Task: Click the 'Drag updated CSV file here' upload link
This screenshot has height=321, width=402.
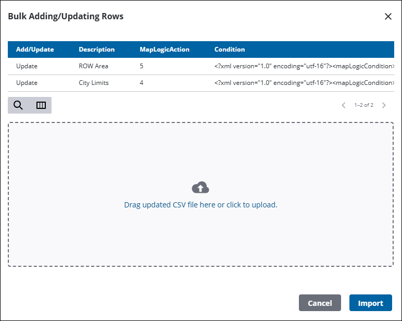Action: coord(200,205)
